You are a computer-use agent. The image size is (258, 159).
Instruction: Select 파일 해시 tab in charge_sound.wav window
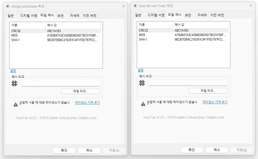[x=47, y=15]
